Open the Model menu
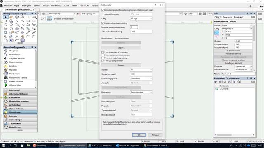 tap(46, 5)
